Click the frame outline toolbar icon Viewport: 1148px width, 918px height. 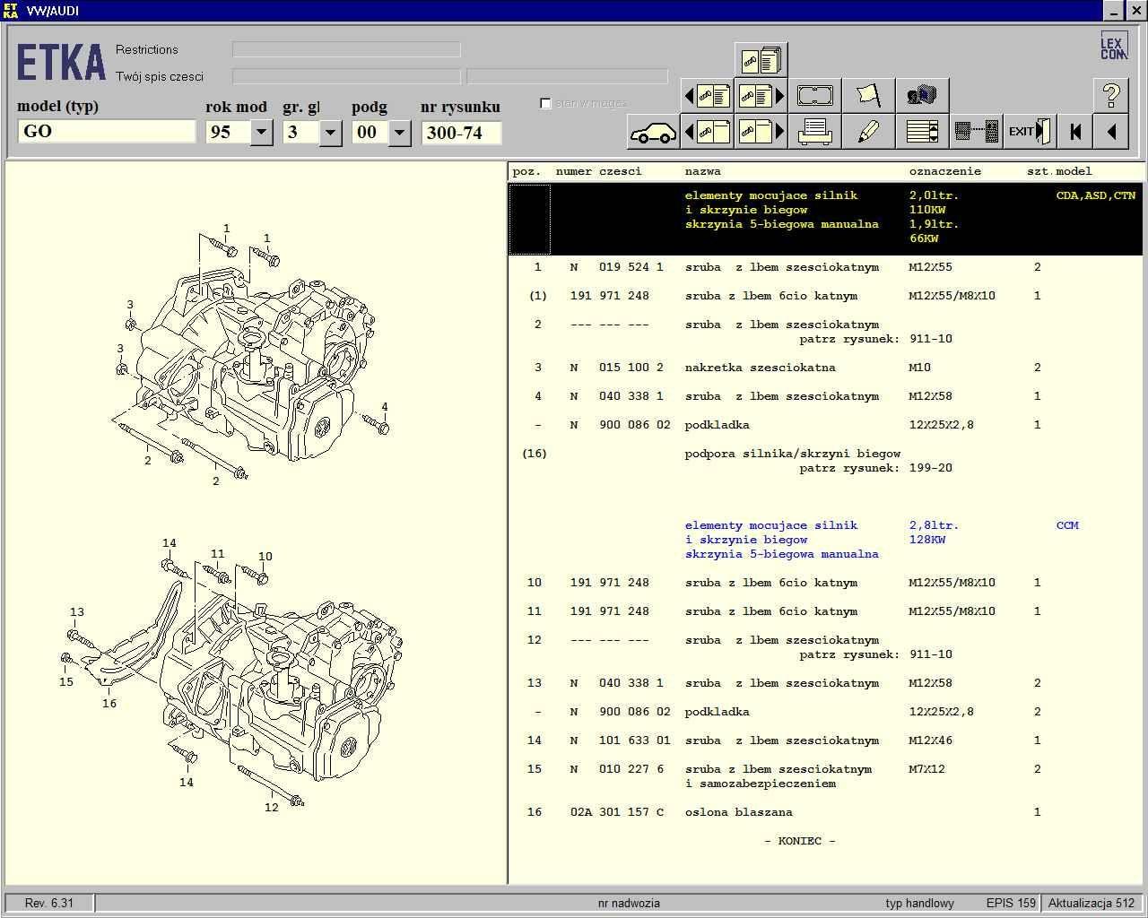click(814, 95)
